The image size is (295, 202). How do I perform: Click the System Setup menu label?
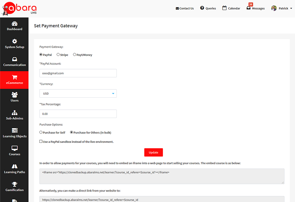pyautogui.click(x=15, y=47)
